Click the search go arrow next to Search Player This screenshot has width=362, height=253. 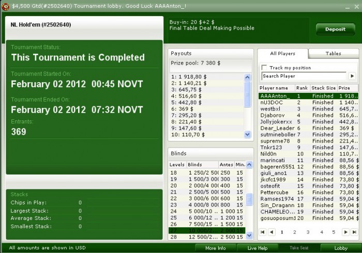352,76
